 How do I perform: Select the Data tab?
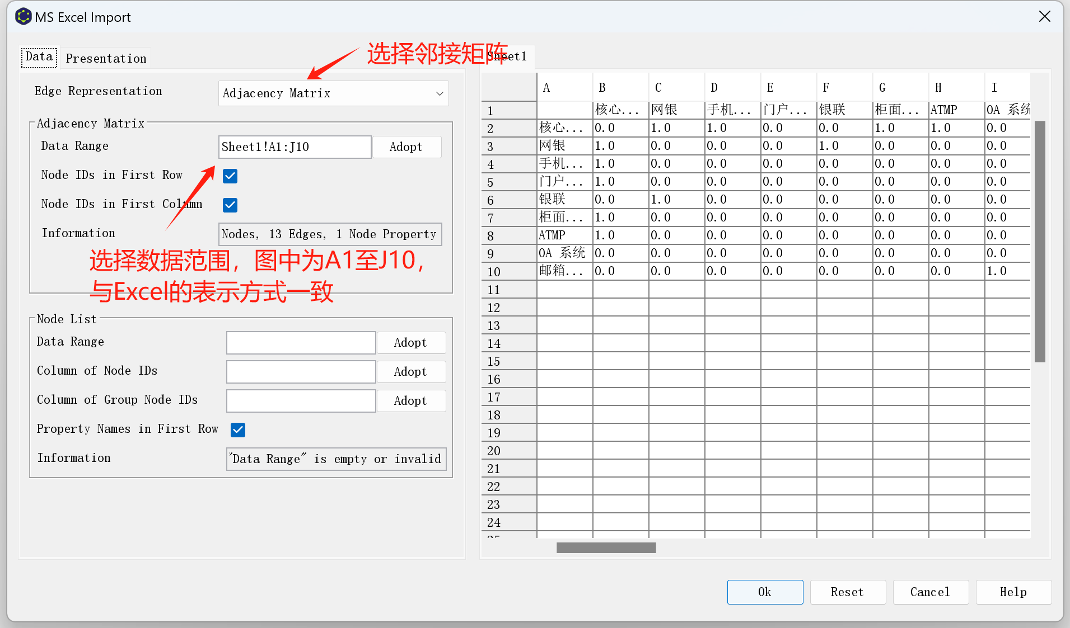click(39, 57)
